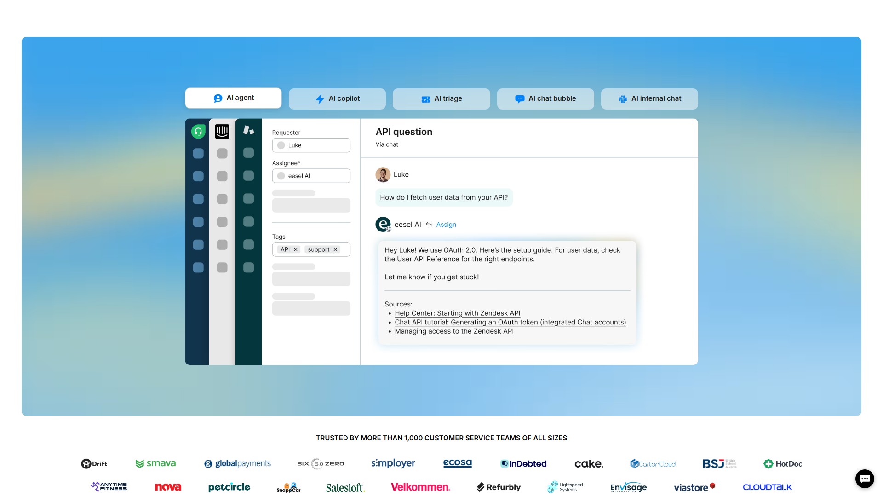The image size is (883, 497).
Task: Open Managing access to the Zendesk API
Action: coord(454,331)
